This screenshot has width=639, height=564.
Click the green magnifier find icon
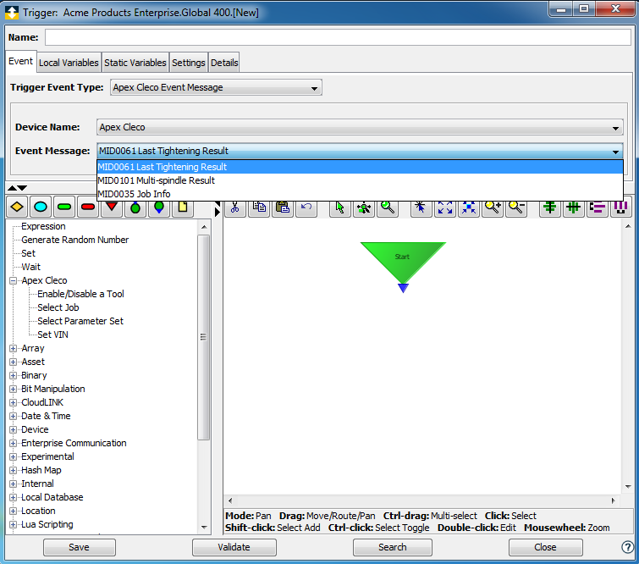tap(388, 207)
